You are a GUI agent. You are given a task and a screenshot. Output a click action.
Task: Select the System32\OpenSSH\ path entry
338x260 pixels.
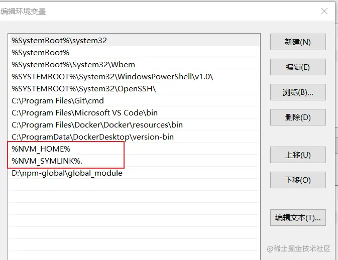84,89
